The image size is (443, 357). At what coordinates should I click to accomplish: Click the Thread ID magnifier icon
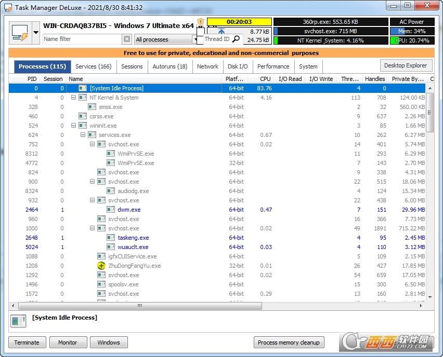236,39
